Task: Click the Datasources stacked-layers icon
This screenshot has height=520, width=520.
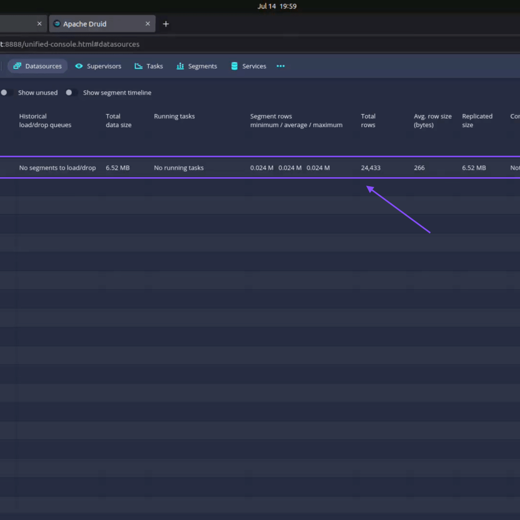Action: coord(17,66)
